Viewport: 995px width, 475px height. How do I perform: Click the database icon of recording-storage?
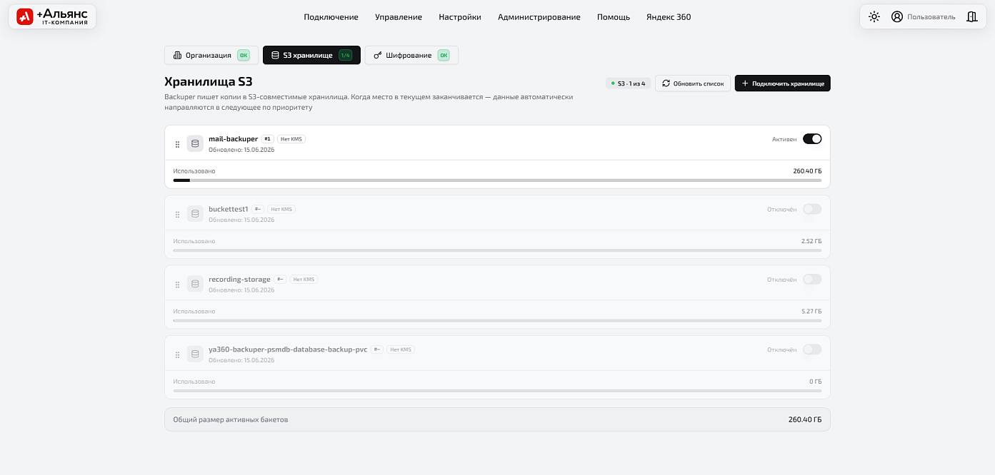pyautogui.click(x=195, y=284)
